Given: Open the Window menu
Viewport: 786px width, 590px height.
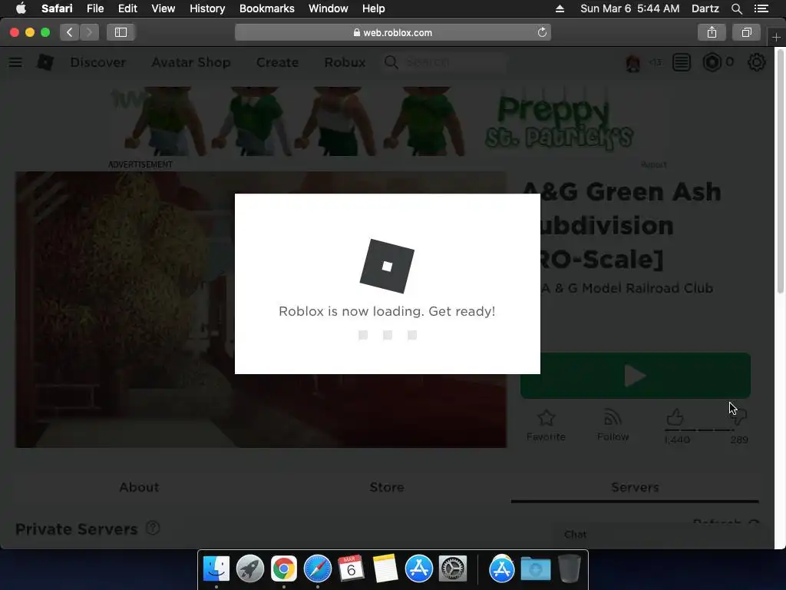Looking at the screenshot, I should pyautogui.click(x=328, y=8).
